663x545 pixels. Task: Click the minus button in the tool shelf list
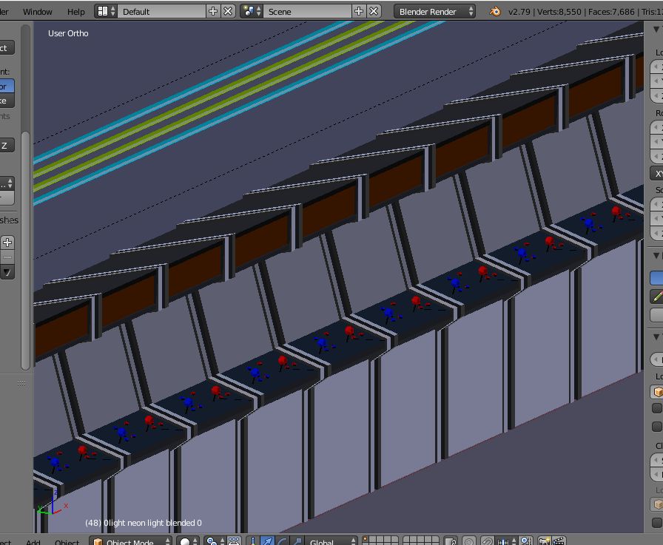coord(7,257)
